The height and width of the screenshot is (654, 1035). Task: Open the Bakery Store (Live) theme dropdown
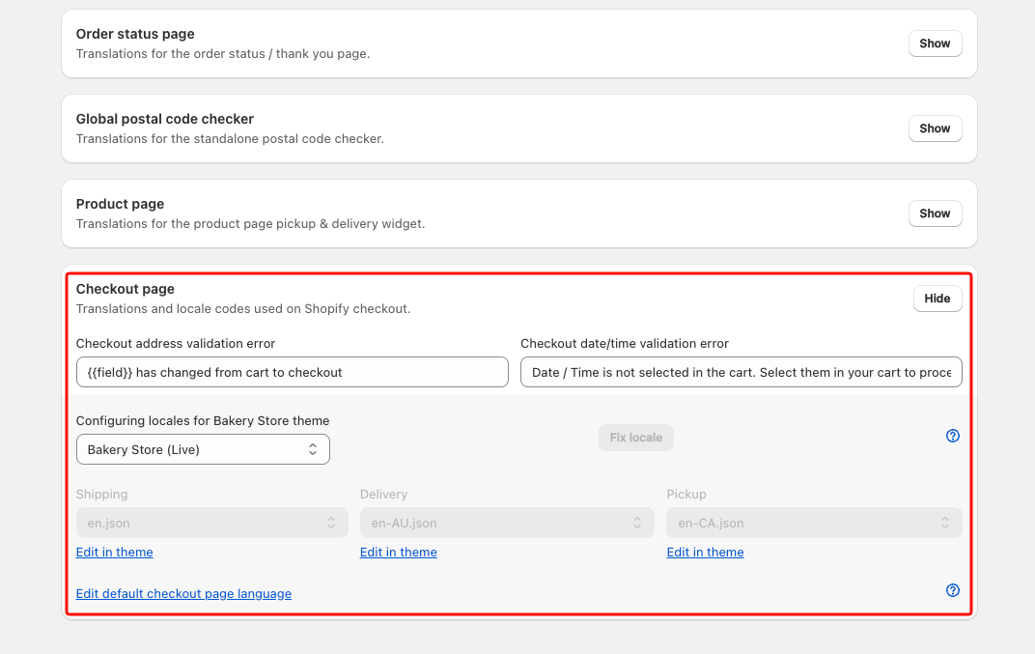coord(203,450)
